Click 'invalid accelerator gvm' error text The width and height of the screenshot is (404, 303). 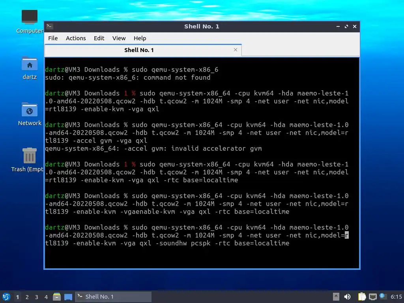[x=217, y=149]
